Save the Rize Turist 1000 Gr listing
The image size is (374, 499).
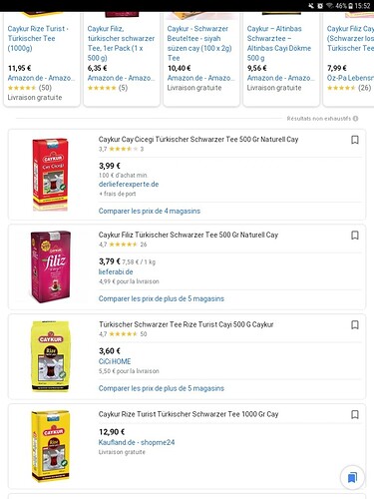pos(355,414)
